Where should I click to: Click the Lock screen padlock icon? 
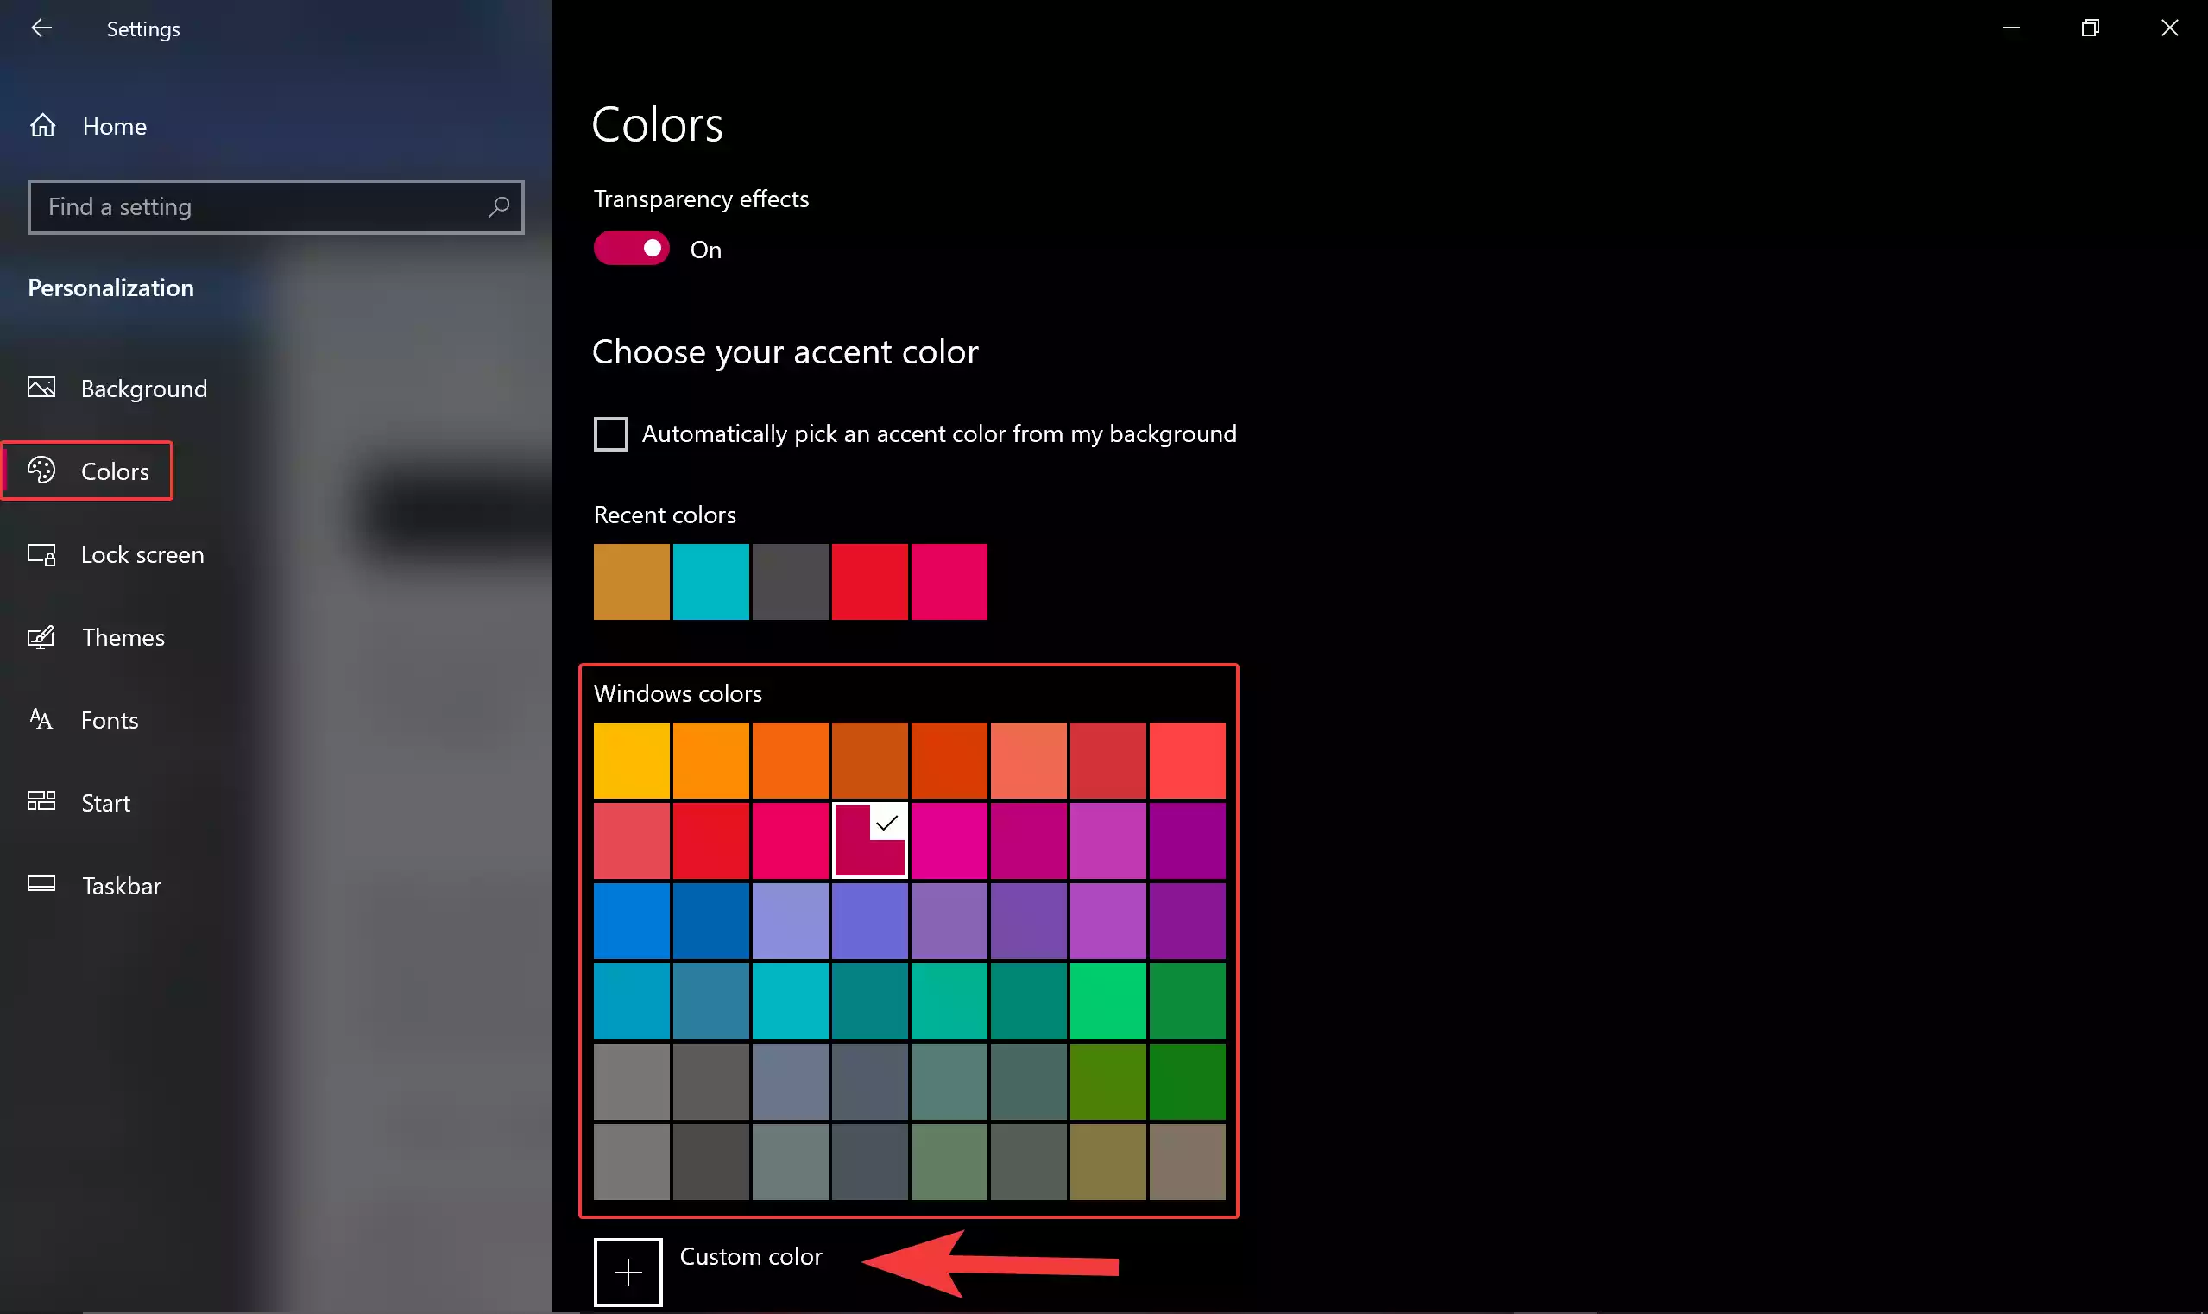coord(40,553)
